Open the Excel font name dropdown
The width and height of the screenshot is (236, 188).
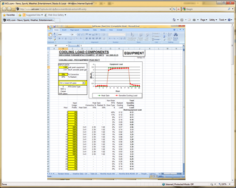tap(70, 34)
